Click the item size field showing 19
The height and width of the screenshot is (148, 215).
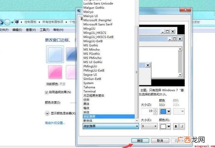(x=147, y=111)
